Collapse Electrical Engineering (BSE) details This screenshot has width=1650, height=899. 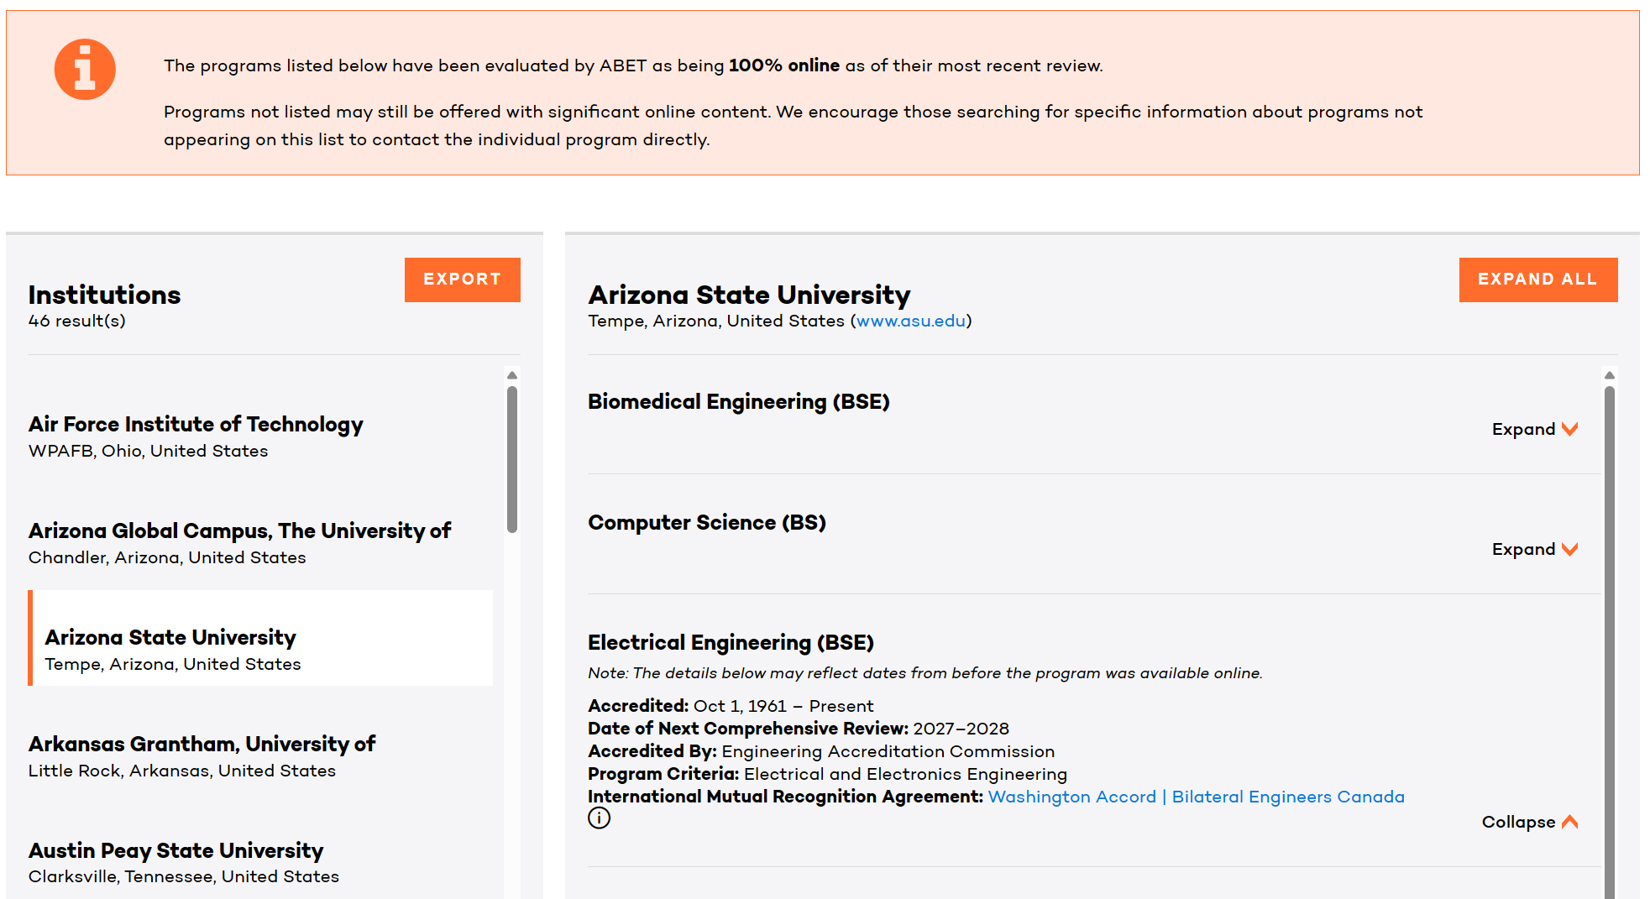(x=1529, y=822)
